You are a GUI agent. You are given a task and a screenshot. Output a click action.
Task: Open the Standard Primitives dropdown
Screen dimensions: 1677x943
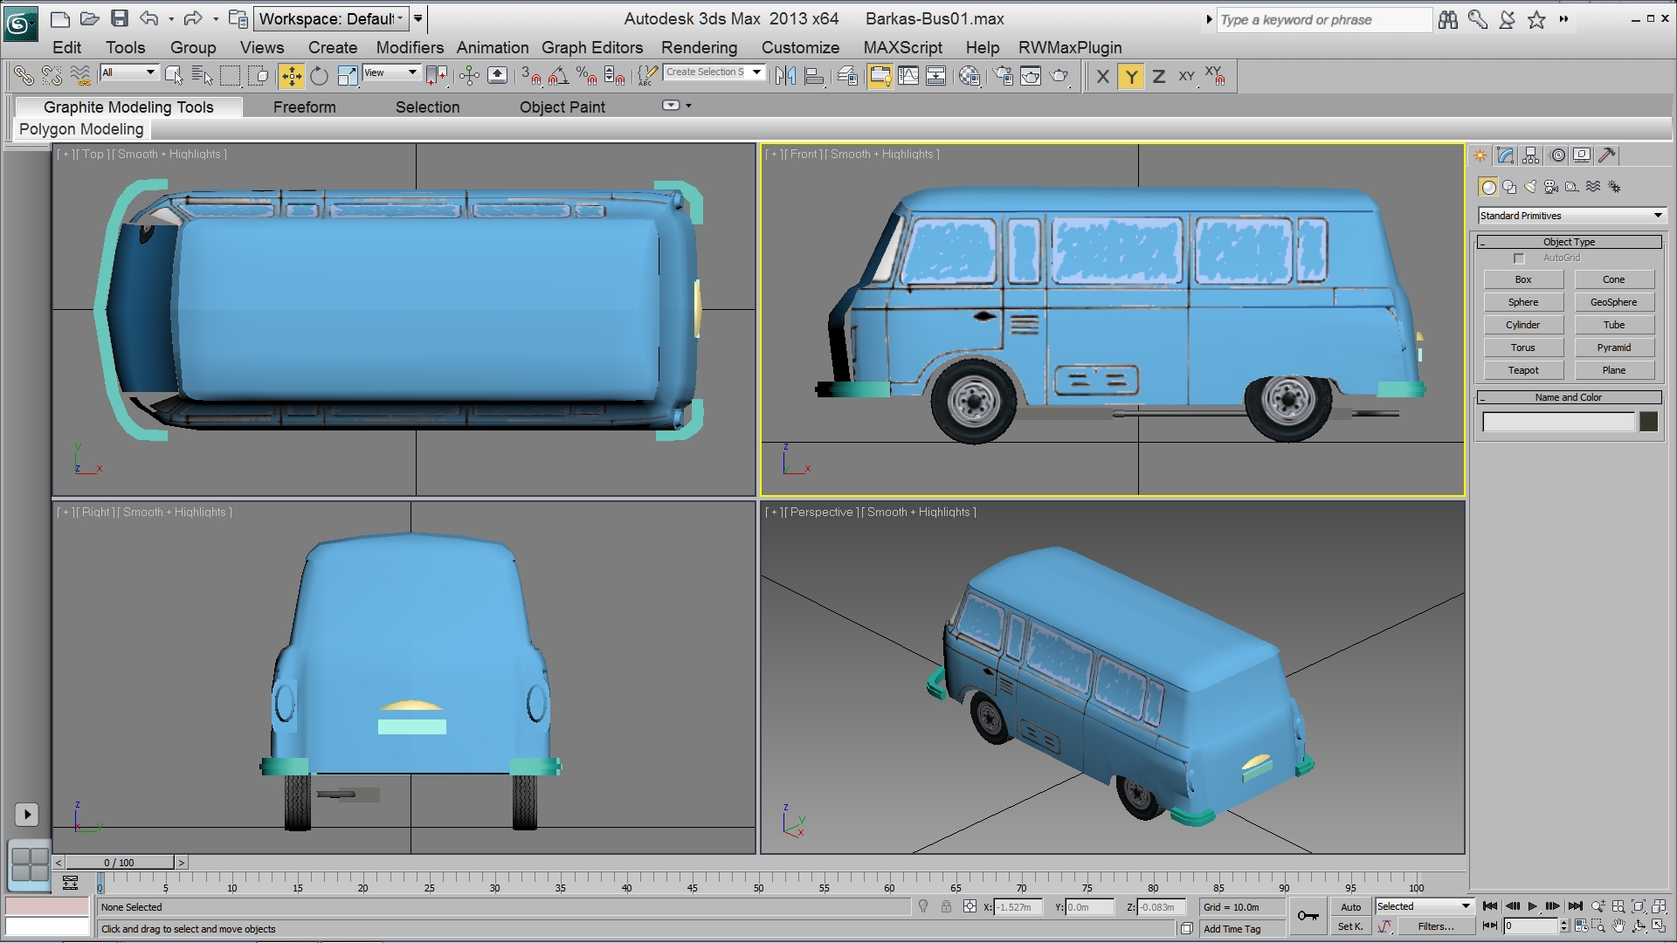(x=1571, y=216)
